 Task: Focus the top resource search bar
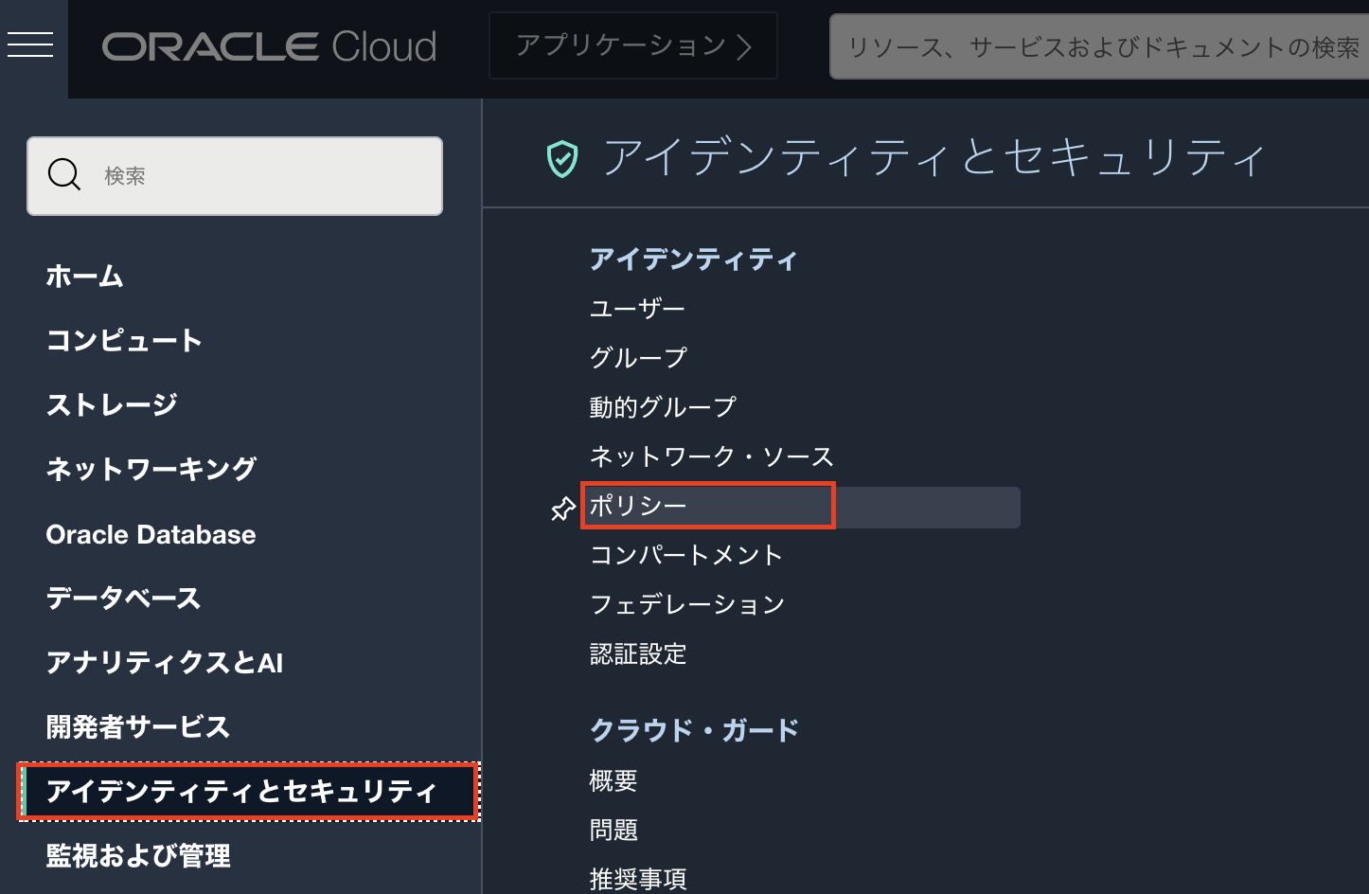click(1098, 47)
